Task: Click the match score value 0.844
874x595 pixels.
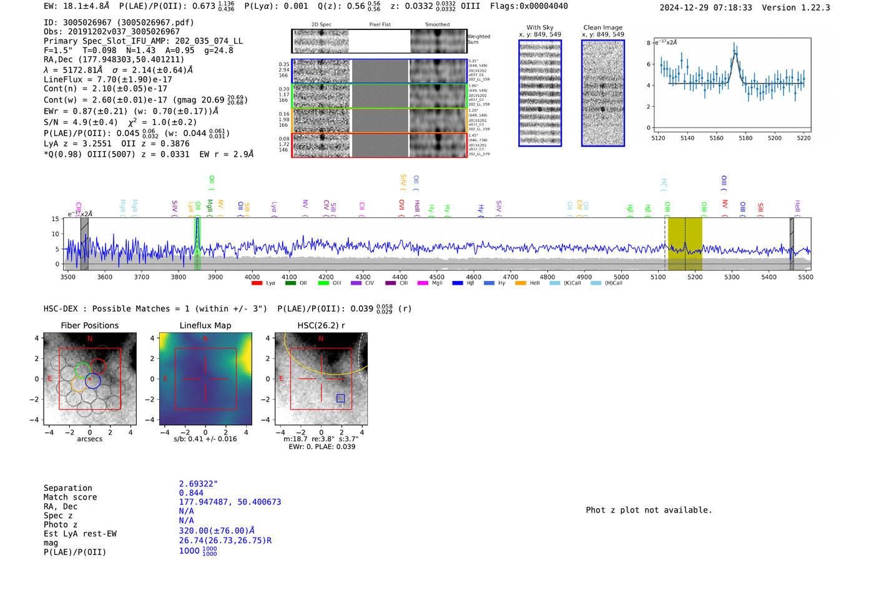Action: click(x=191, y=493)
